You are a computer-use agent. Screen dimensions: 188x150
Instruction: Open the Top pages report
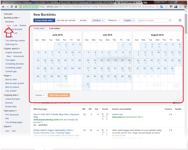coord(10,60)
